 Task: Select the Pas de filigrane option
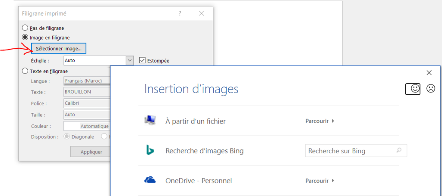click(25, 28)
